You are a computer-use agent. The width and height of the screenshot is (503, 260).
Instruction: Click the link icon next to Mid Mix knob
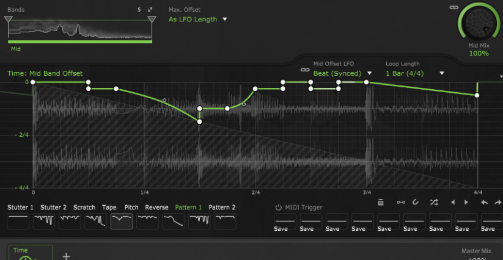454,7
